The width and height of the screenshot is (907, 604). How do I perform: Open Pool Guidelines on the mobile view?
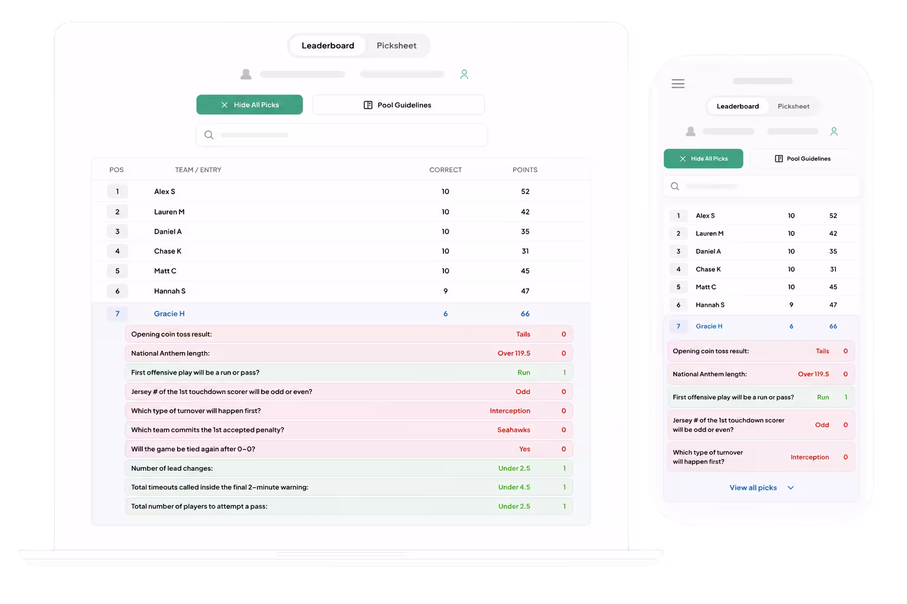(x=802, y=159)
